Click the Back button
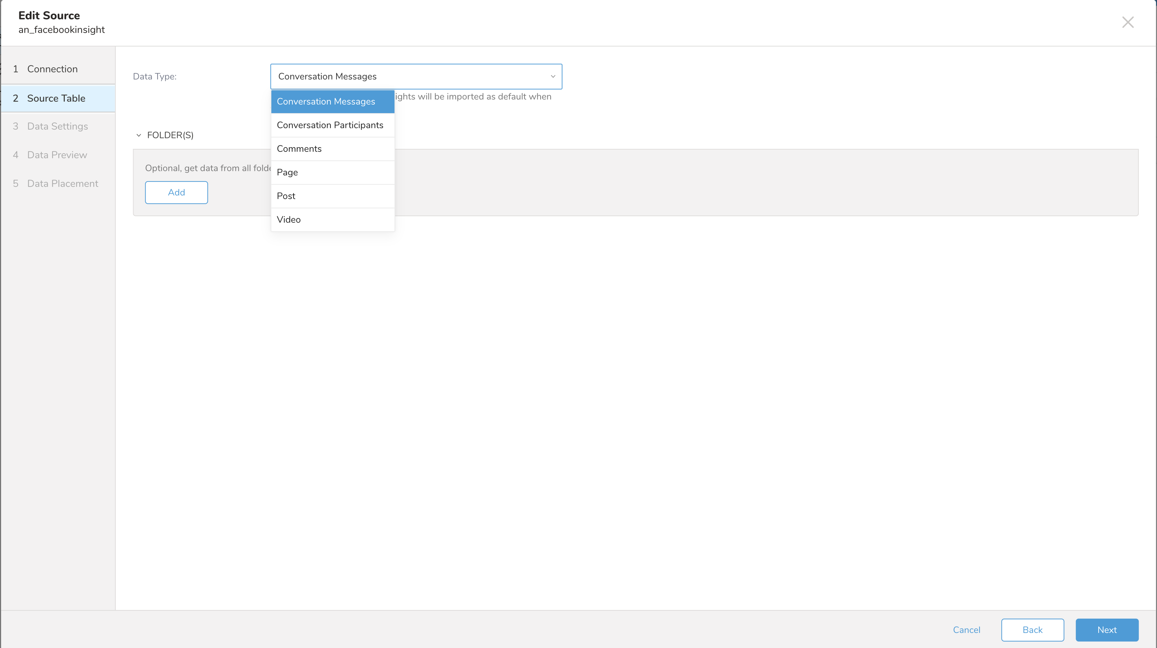This screenshot has width=1157, height=648. pos(1032,630)
